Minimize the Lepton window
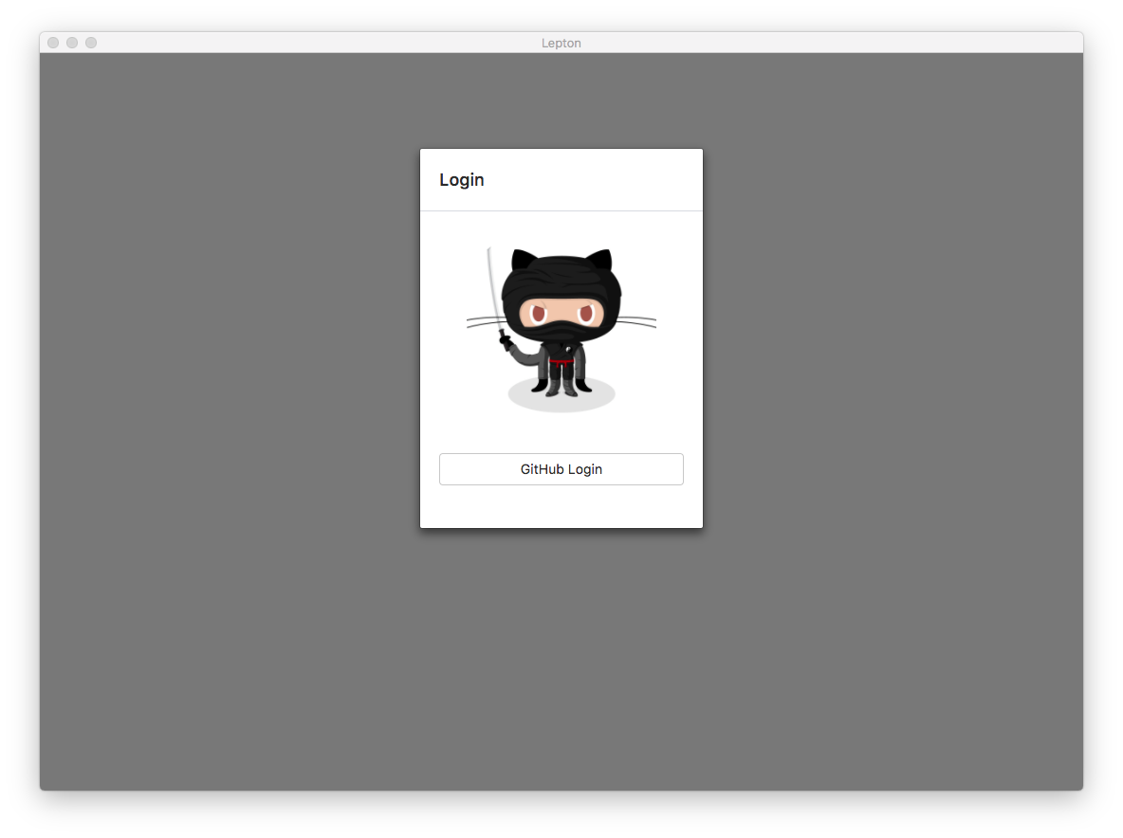This screenshot has width=1123, height=838. point(72,43)
